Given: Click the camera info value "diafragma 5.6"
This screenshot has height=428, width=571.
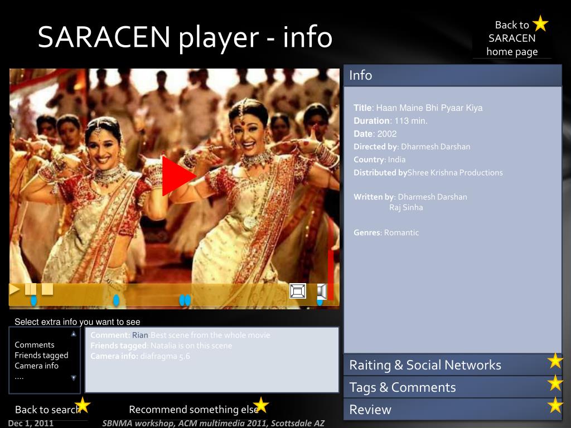Looking at the screenshot, I should point(165,356).
